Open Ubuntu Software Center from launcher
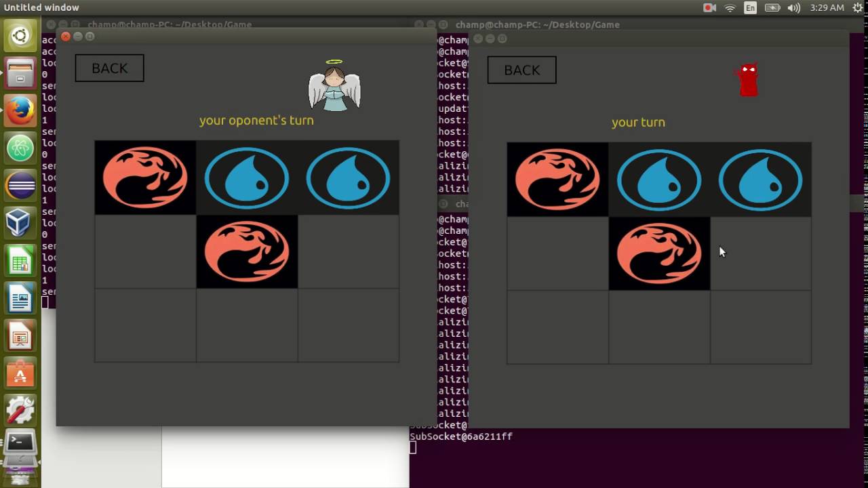The height and width of the screenshot is (488, 868). click(x=20, y=372)
